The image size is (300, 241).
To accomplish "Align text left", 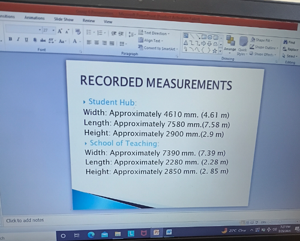I will pyautogui.click(x=89, y=42).
